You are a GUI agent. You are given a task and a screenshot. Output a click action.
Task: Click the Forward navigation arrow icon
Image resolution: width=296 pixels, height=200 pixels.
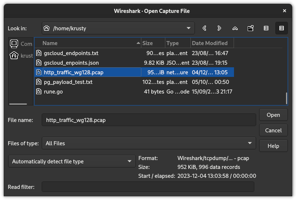tap(219, 28)
